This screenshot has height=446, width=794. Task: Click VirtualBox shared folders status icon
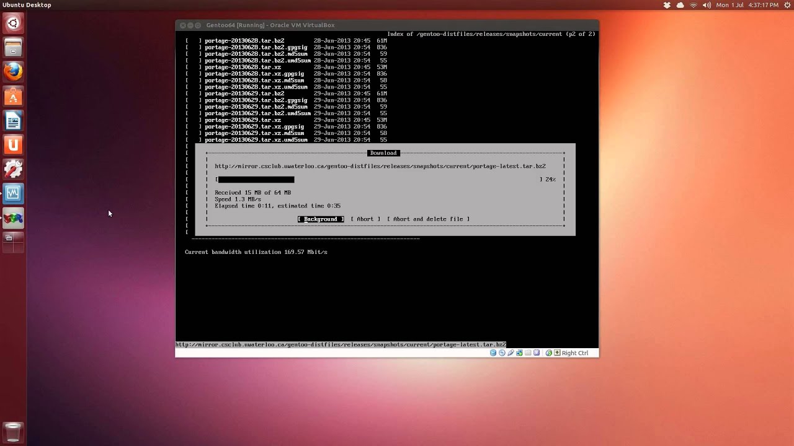[x=528, y=352]
